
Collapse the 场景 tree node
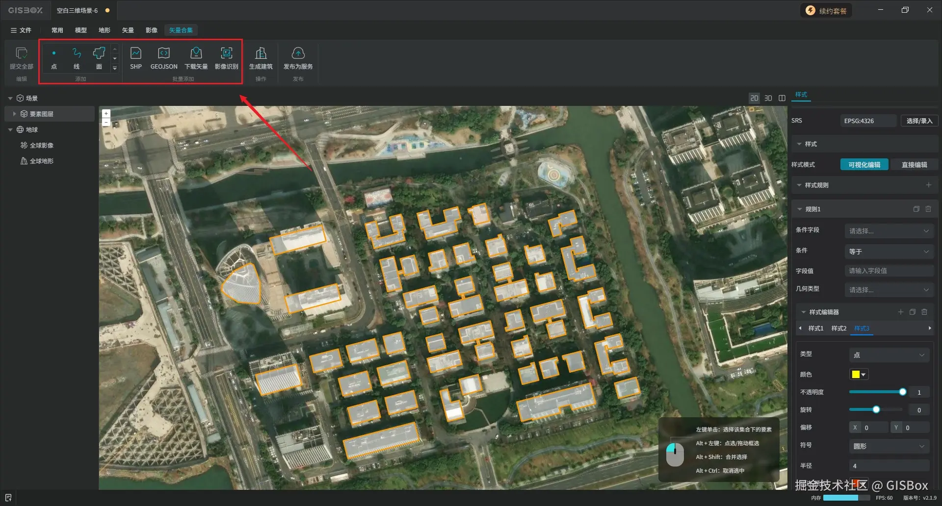pyautogui.click(x=10, y=98)
